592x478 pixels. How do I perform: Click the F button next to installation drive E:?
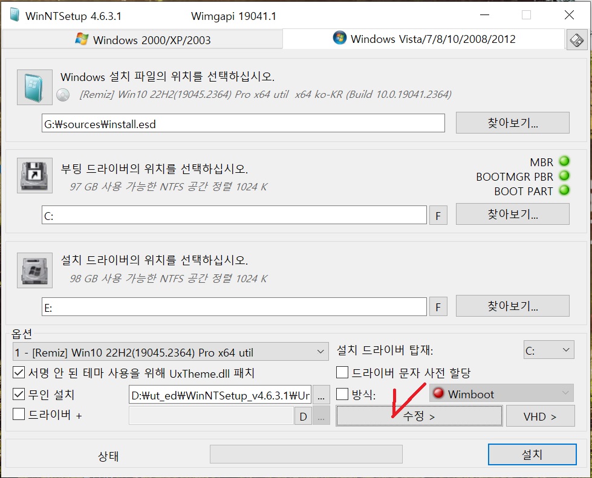tap(438, 307)
